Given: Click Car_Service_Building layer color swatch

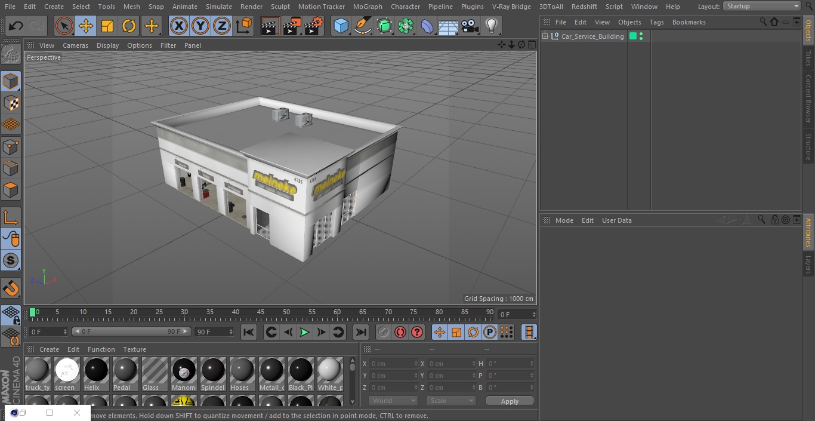Looking at the screenshot, I should [632, 36].
